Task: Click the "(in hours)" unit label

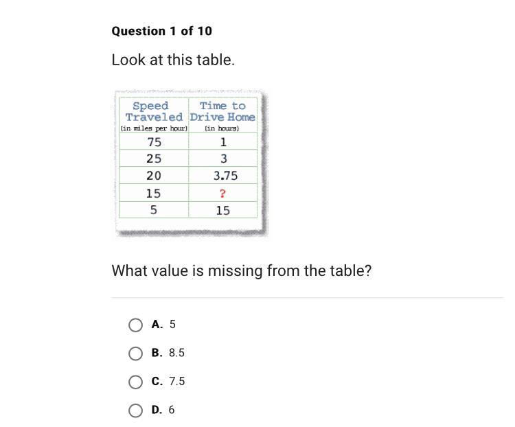Action: 222,128
